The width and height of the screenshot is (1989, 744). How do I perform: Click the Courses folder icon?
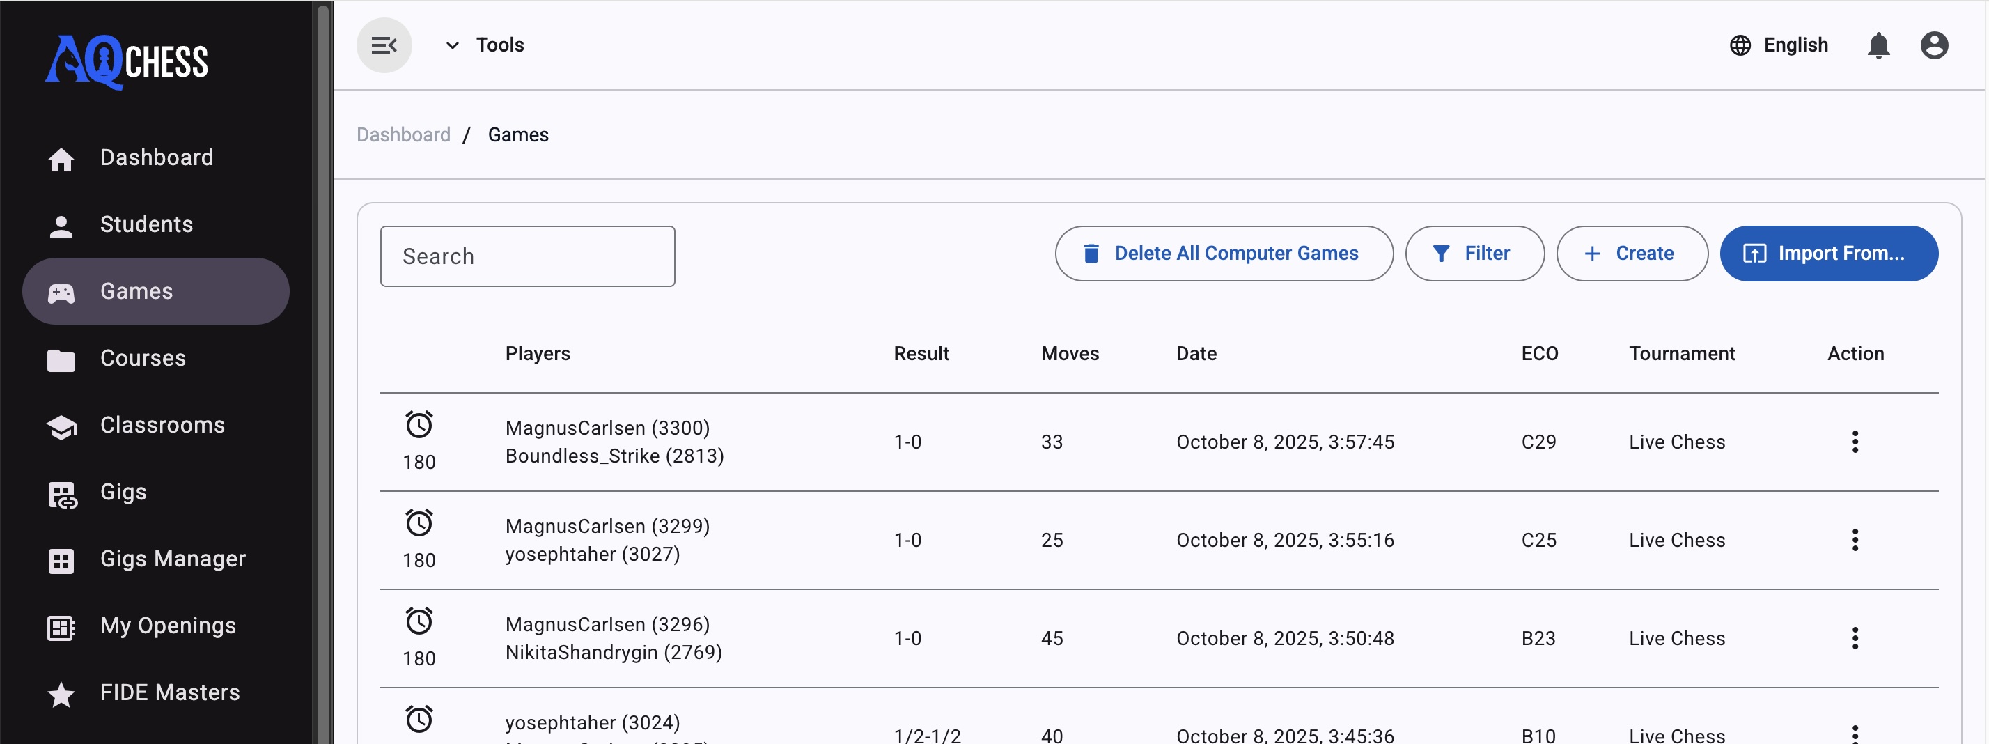coord(62,359)
